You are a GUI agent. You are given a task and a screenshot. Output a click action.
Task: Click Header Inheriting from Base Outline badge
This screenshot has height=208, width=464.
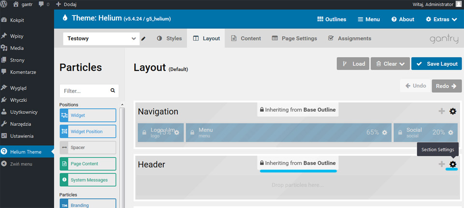pos(298,163)
